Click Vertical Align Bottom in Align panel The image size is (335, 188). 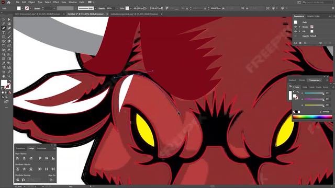(x=53, y=158)
